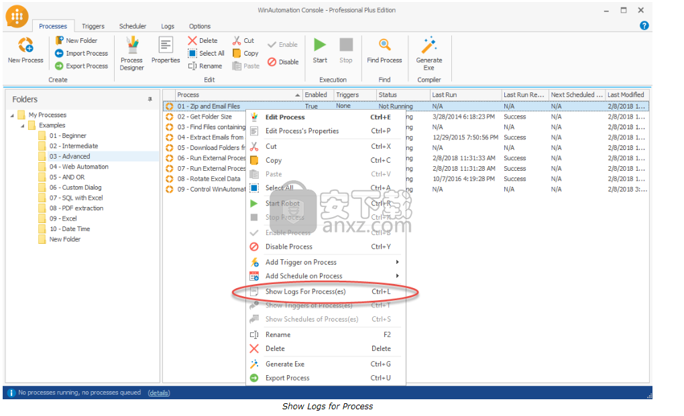Screen dimensions: 684x416
Task: Click the Last Modified column header
Action: [x=627, y=94]
